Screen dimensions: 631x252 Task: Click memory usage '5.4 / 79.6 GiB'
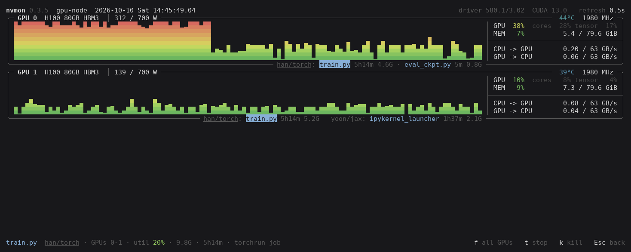click(x=590, y=34)
